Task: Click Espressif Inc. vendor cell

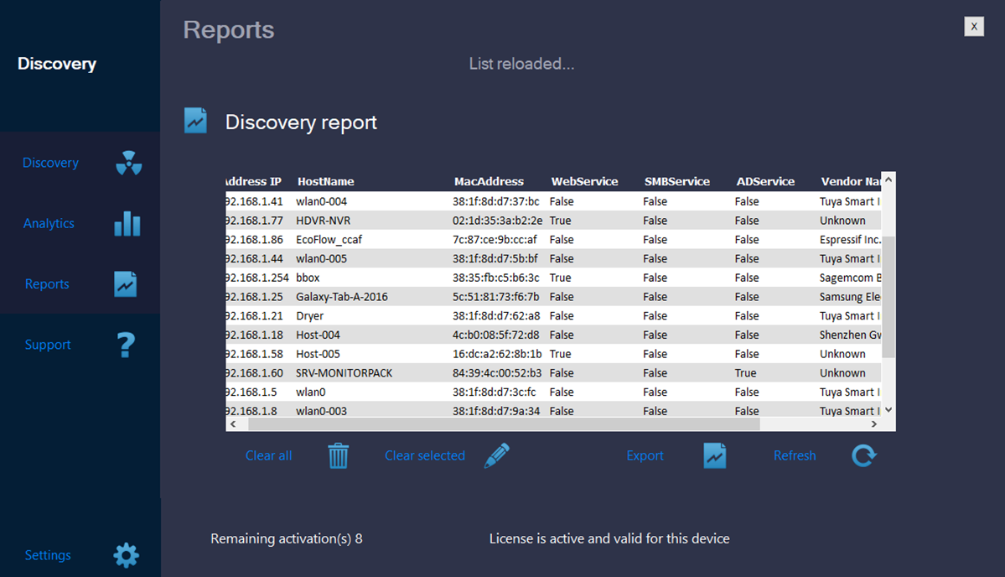Action: (850, 240)
